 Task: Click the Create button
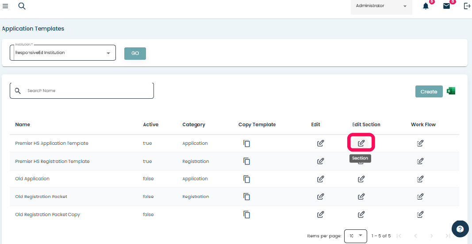[429, 92]
